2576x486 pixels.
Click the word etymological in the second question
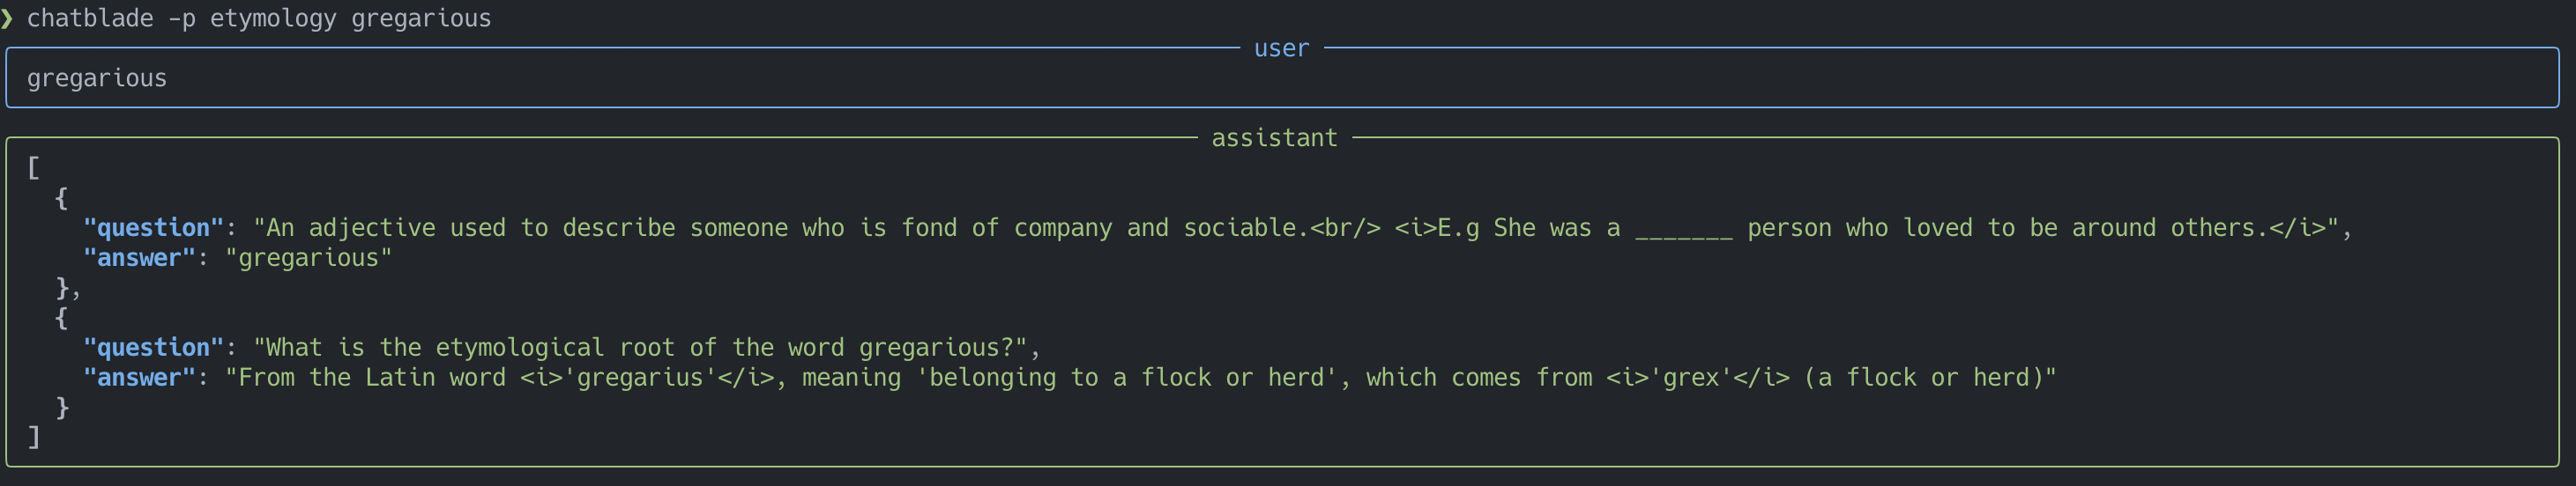(520, 349)
